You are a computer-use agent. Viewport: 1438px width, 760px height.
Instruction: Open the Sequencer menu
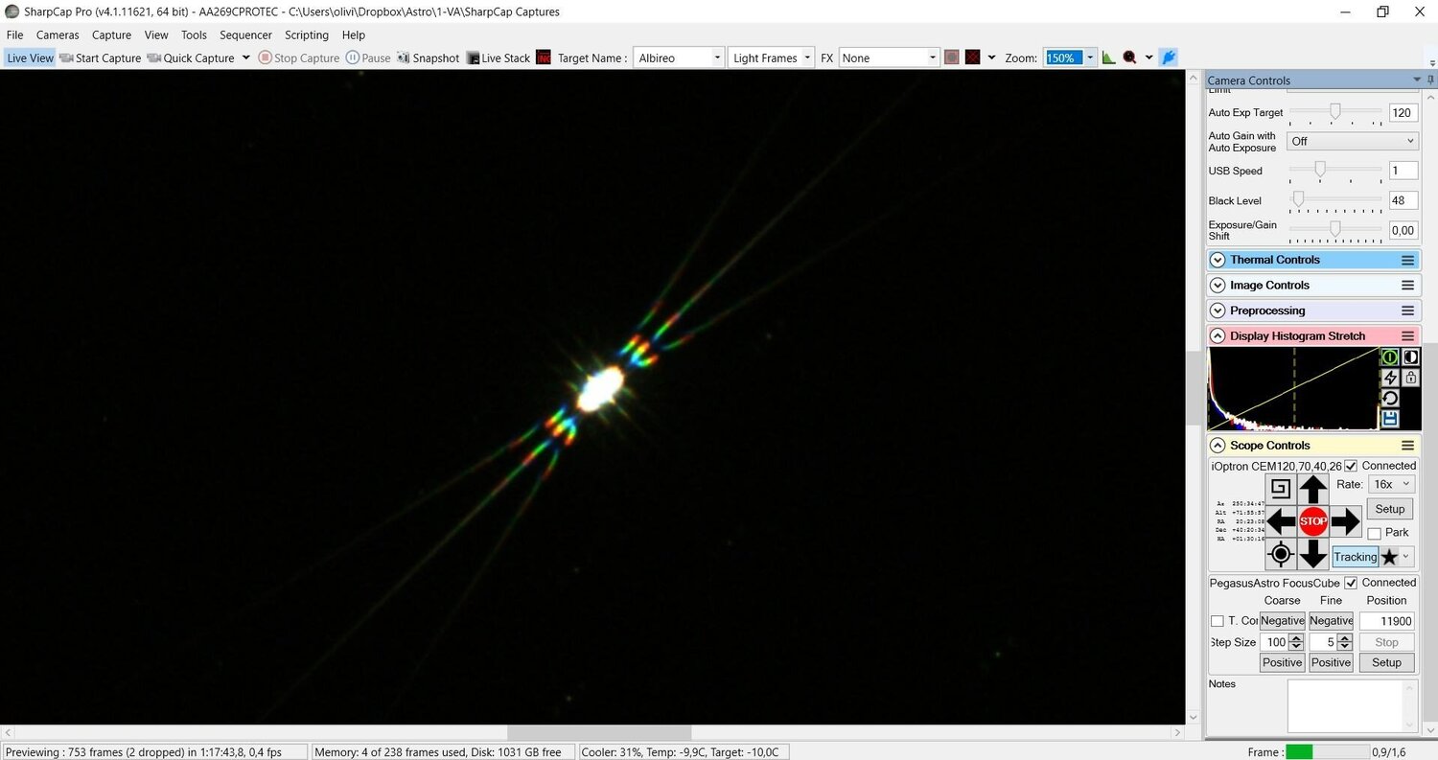245,35
